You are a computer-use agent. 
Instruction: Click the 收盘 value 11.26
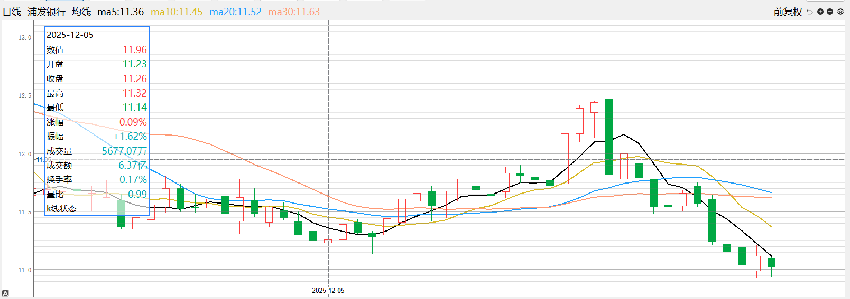tap(135, 79)
